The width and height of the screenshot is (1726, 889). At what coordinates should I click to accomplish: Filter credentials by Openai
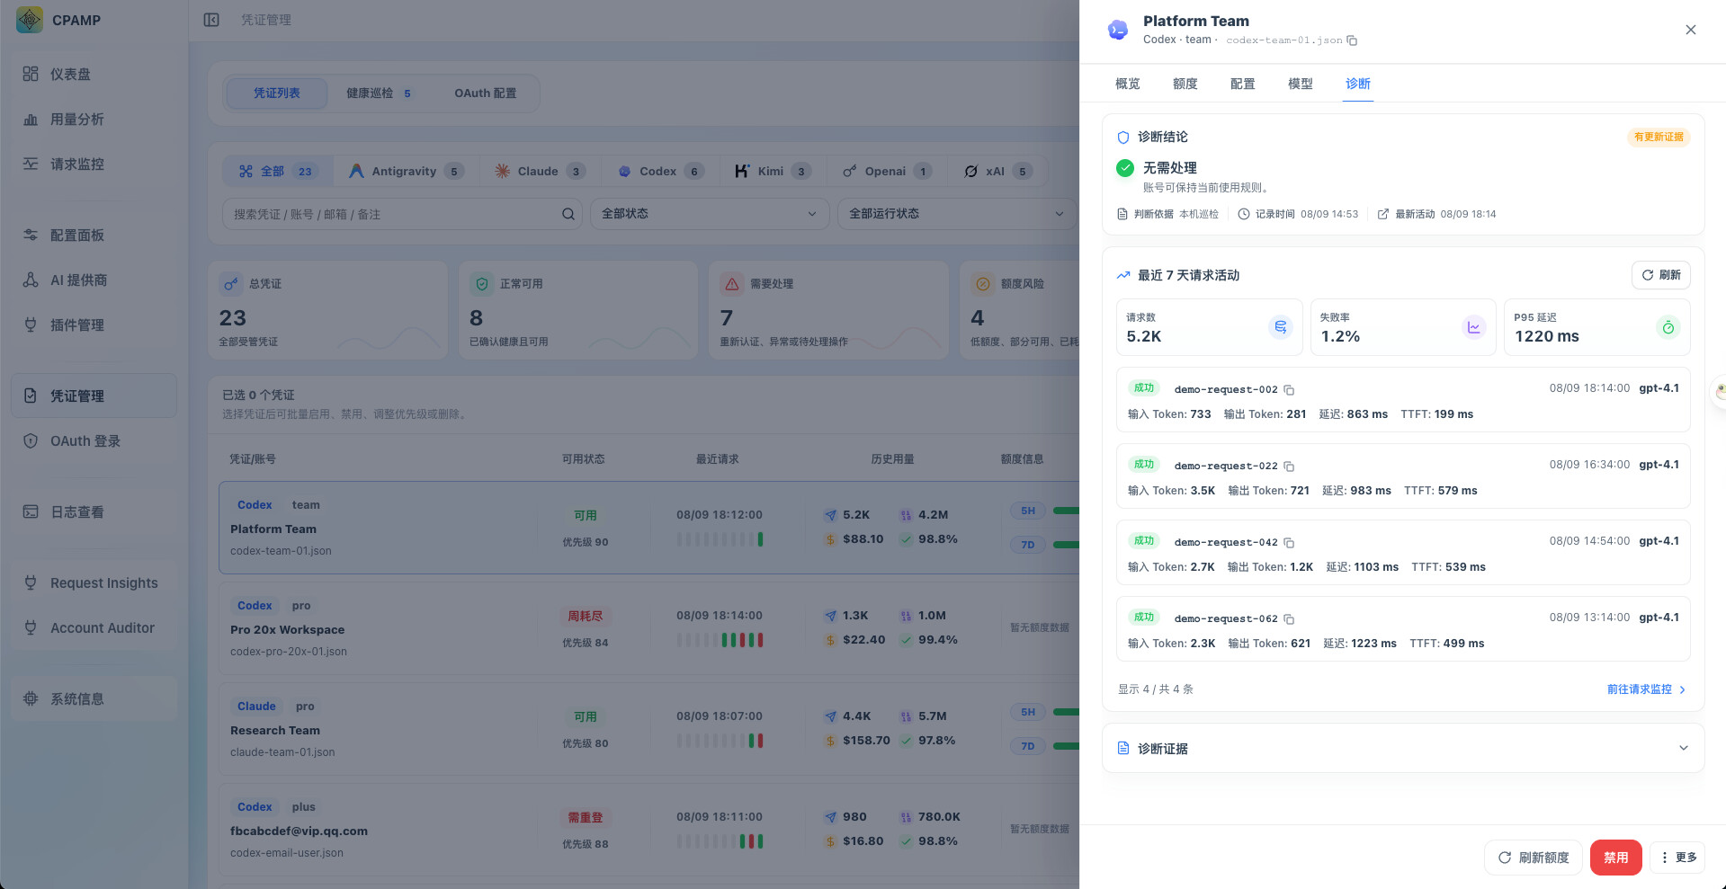887,171
